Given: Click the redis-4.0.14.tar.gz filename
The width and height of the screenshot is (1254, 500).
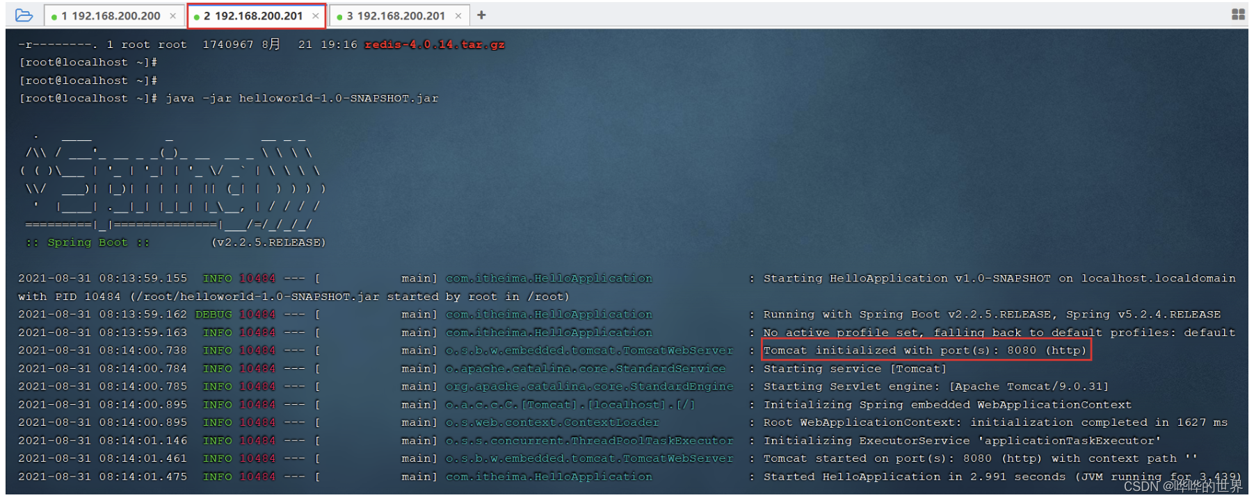Looking at the screenshot, I should click(435, 44).
